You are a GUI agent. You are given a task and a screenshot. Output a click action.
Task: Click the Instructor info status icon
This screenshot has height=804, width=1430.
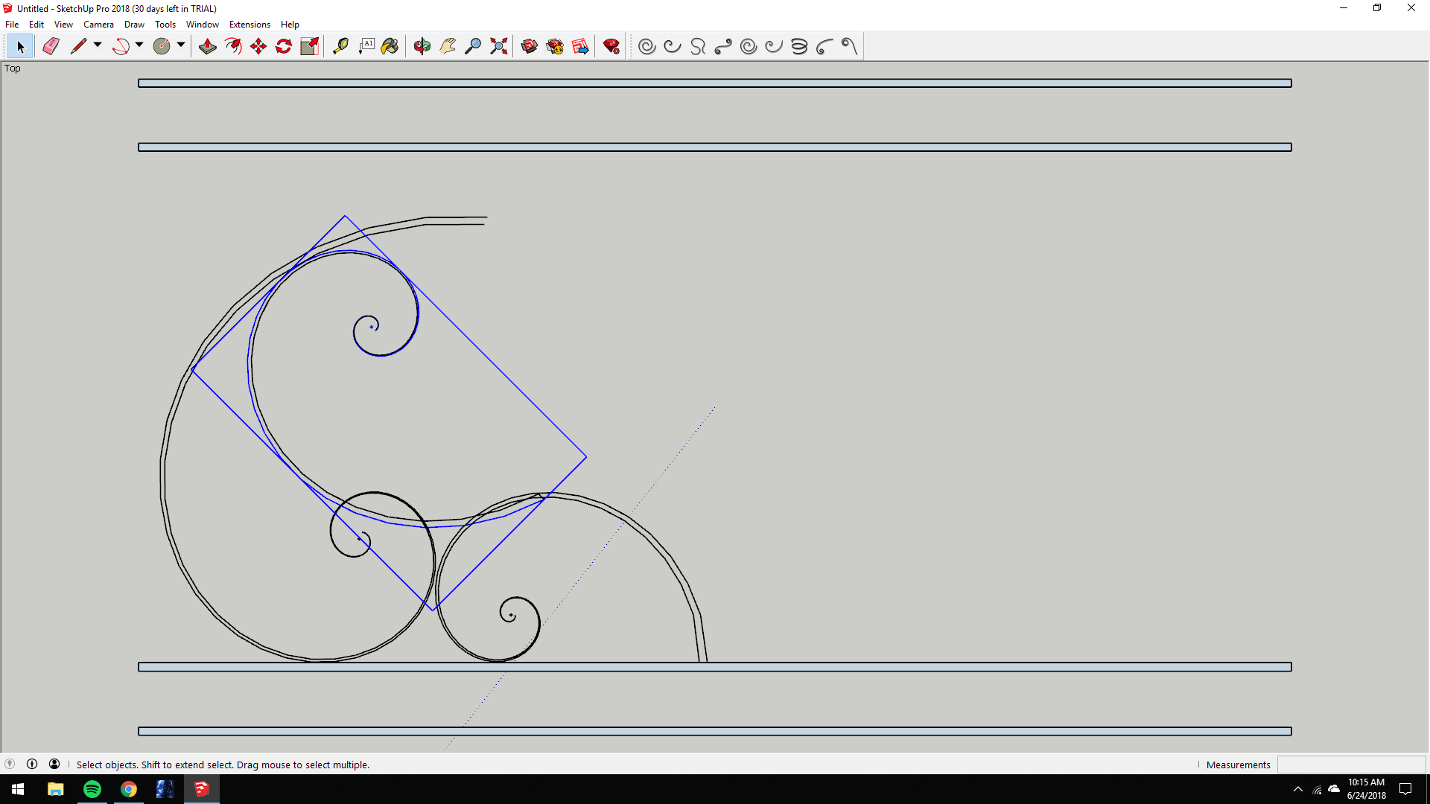click(32, 764)
